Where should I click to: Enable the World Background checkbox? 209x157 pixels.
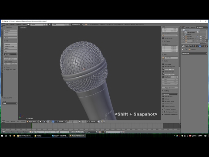163,67
